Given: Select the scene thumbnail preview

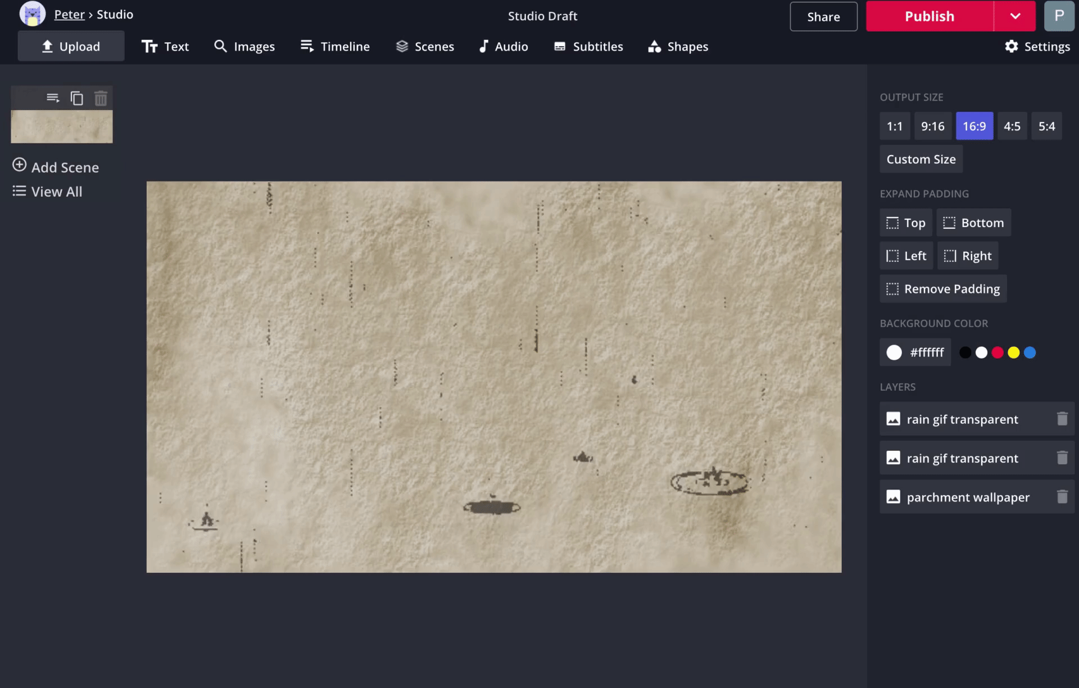Looking at the screenshot, I should (x=62, y=126).
